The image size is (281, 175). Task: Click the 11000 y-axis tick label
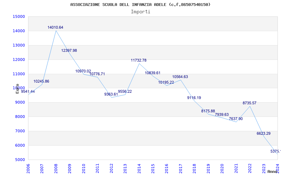click(x=19, y=74)
